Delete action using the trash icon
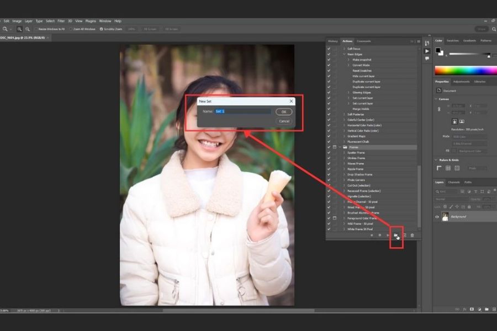Viewport: 497px width, 331px height. point(412,235)
